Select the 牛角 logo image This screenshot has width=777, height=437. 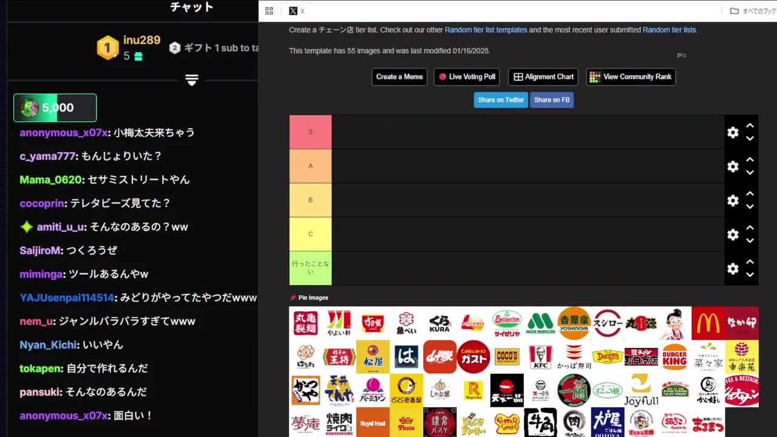point(540,422)
